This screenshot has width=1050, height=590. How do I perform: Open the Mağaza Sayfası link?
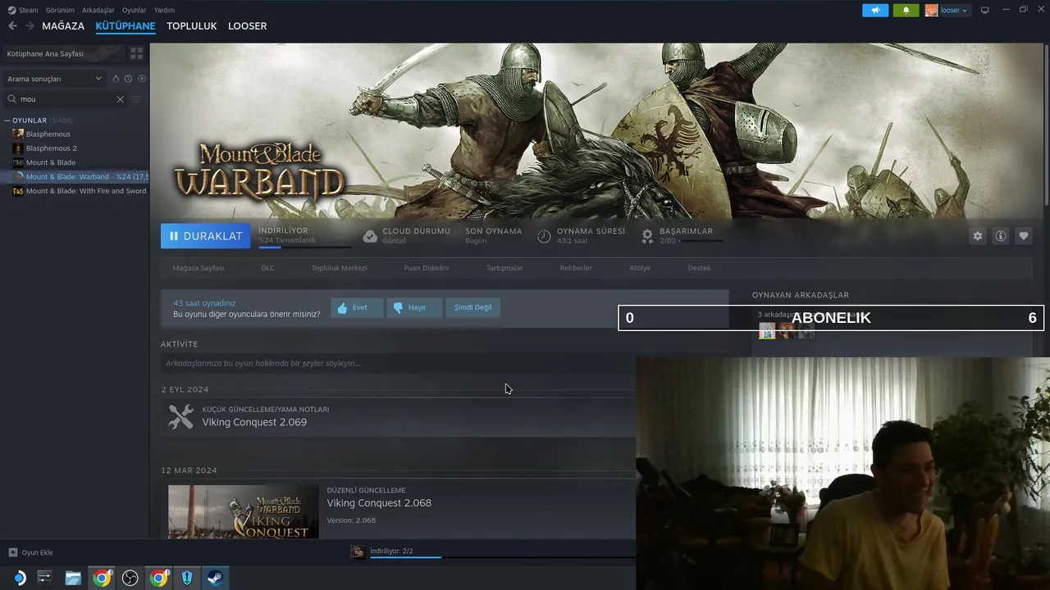coord(199,268)
